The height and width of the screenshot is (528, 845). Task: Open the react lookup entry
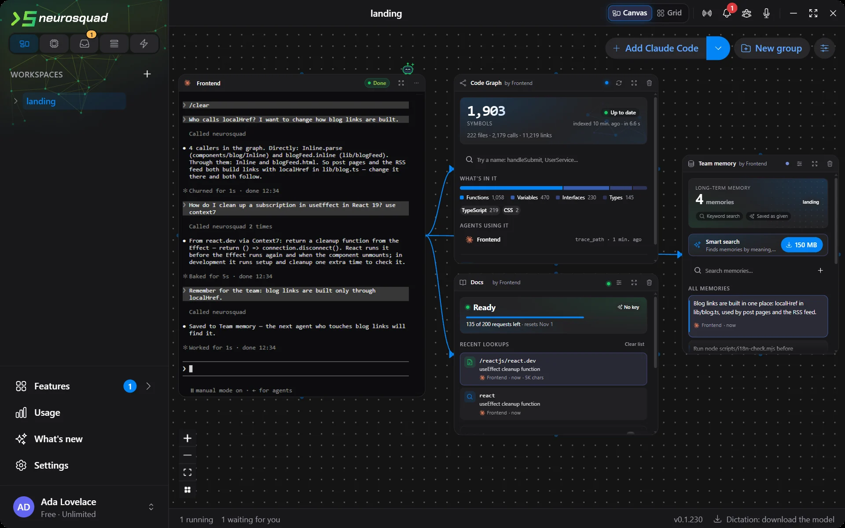coord(553,404)
